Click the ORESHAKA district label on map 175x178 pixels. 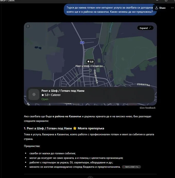[96, 77]
